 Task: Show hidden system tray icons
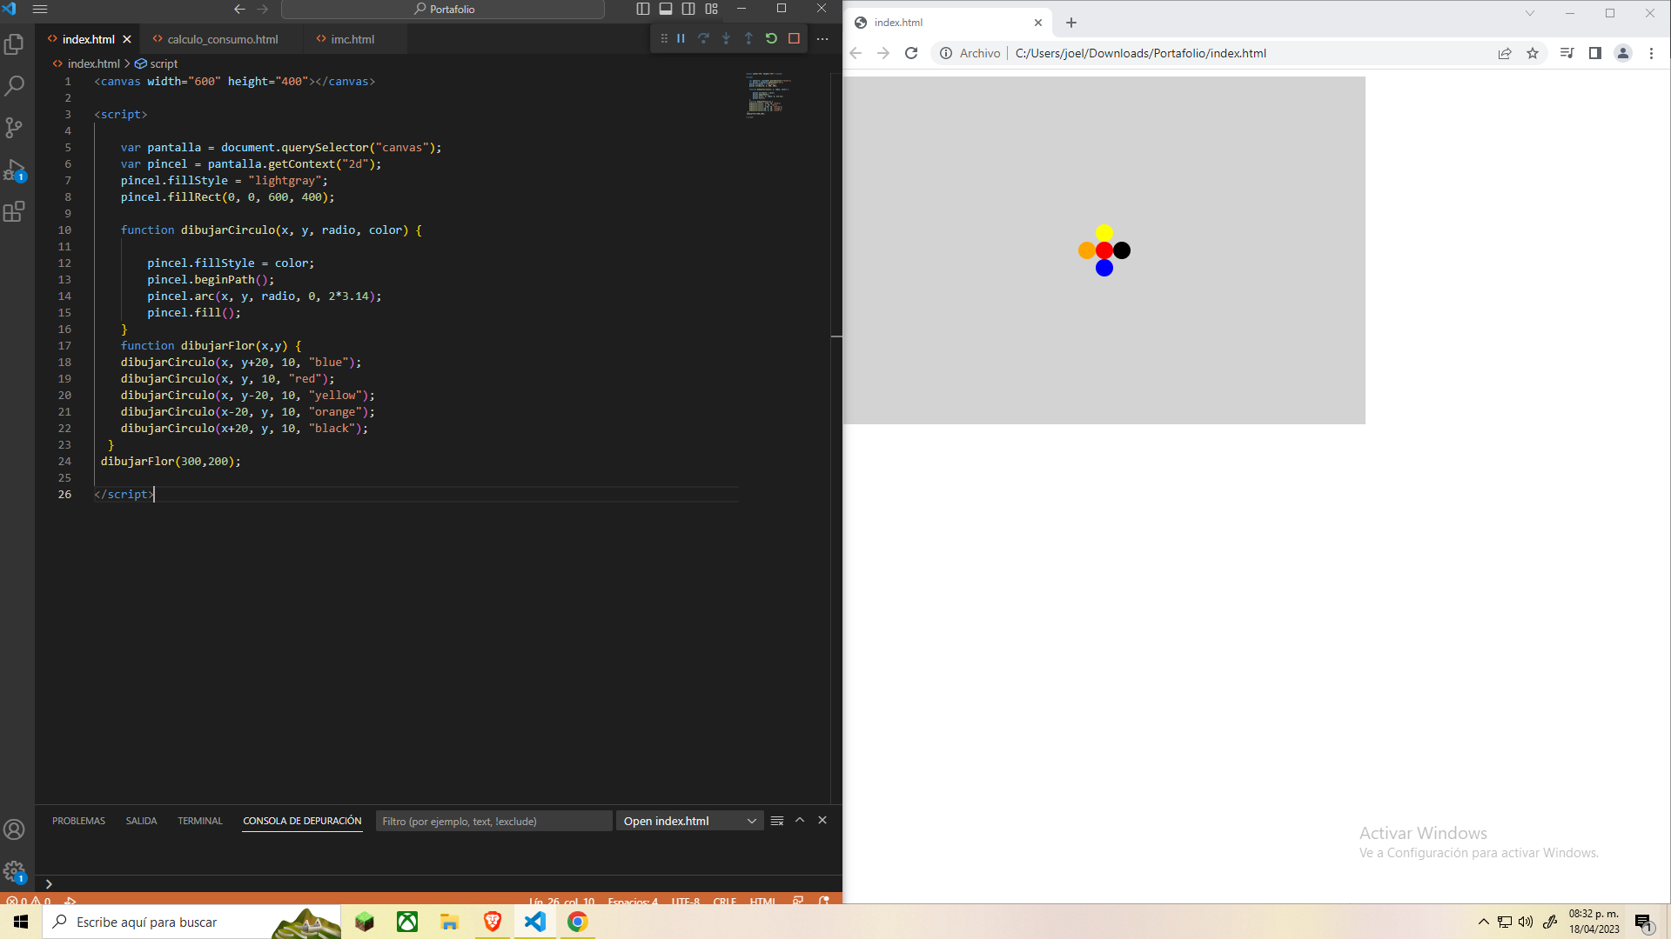pos(1484,922)
